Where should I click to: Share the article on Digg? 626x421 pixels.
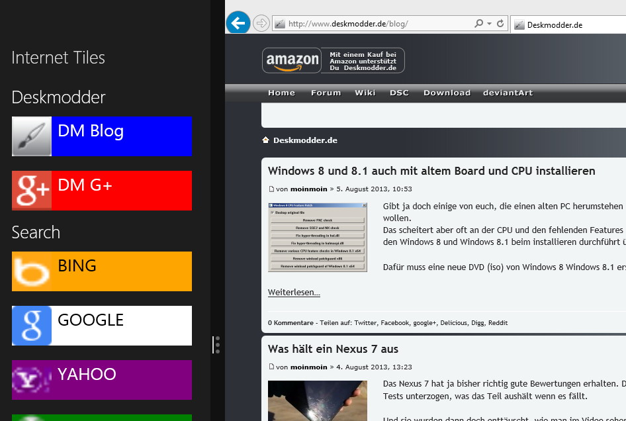tap(478, 323)
